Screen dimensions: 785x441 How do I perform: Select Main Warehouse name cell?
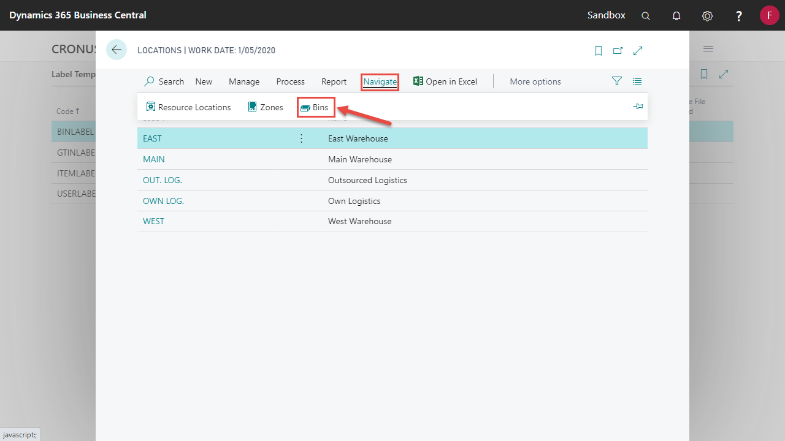360,159
